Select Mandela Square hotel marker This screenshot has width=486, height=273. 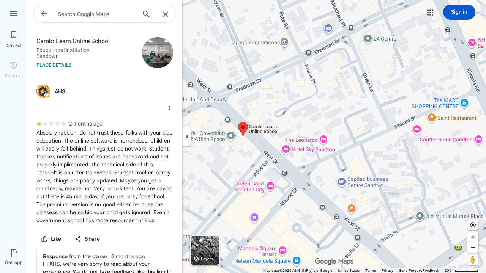click(x=282, y=250)
